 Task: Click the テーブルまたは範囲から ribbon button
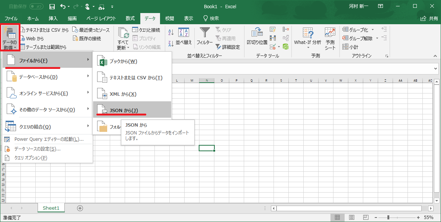43,47
